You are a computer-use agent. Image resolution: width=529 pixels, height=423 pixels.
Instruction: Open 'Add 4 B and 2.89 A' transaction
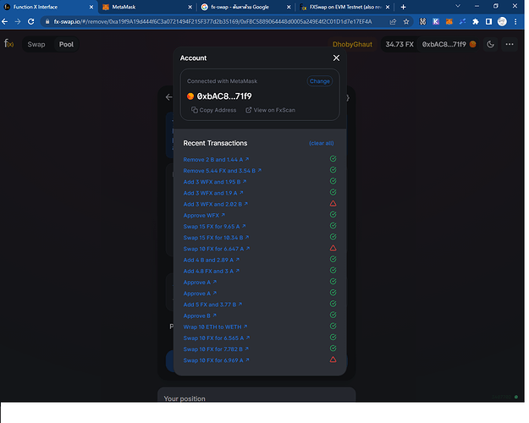[212, 260]
